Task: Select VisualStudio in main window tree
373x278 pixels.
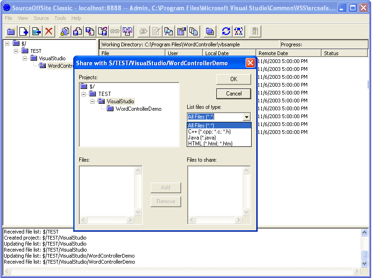Action: 52,58
